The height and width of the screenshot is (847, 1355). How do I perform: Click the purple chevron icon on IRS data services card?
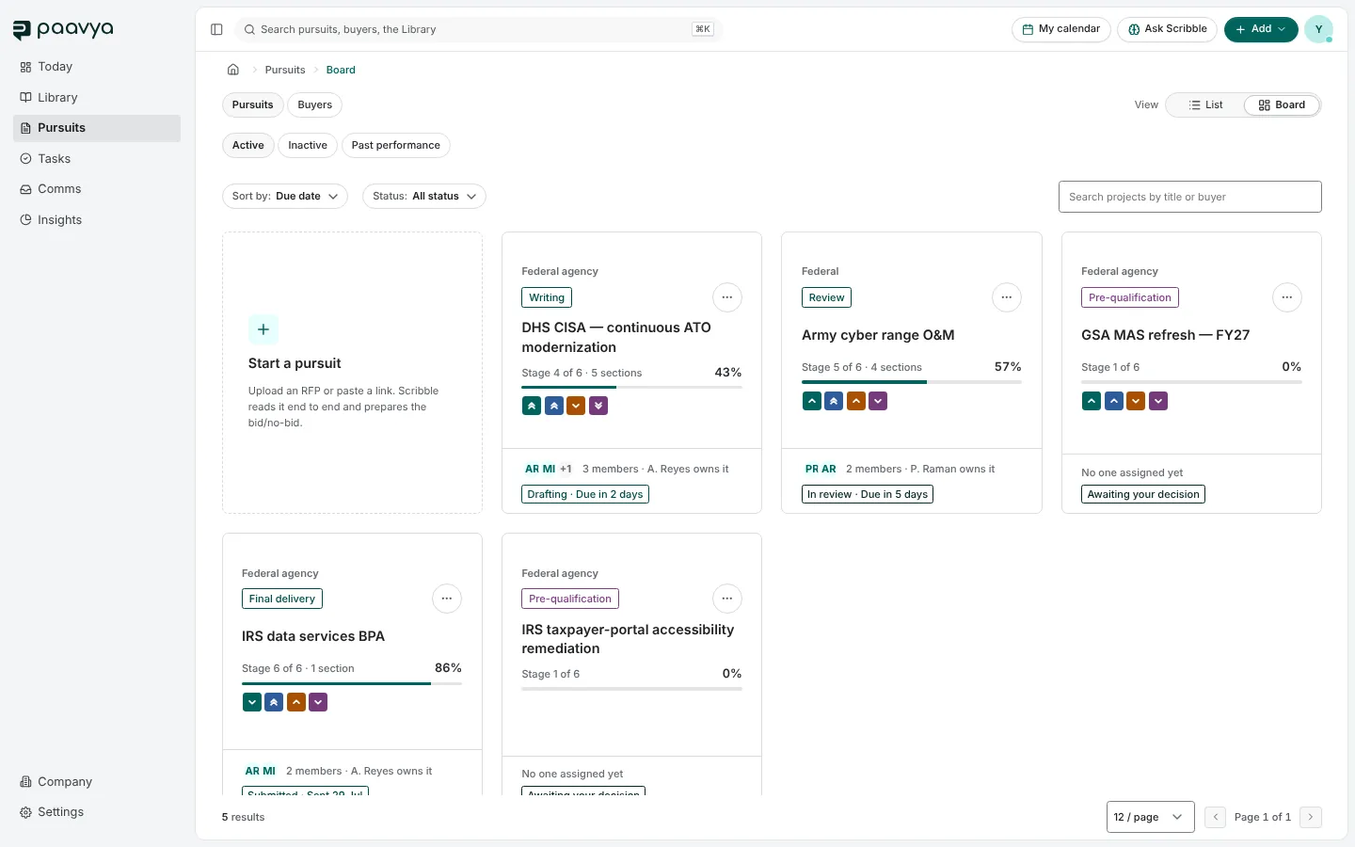point(318,702)
